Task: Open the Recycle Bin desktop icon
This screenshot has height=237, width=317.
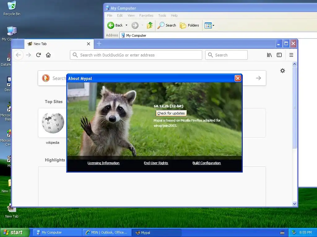Action: pyautogui.click(x=12, y=8)
